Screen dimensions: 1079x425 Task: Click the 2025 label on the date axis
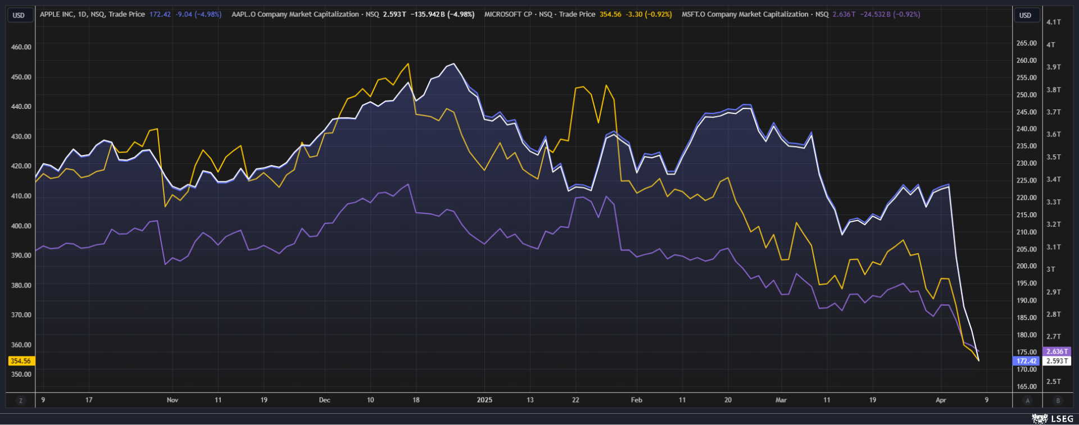(x=484, y=400)
